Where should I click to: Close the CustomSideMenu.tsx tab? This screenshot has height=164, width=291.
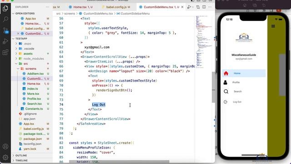(182, 7)
